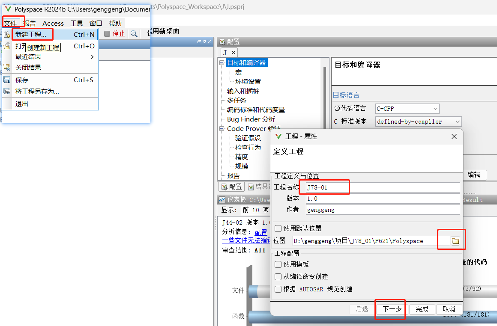The height and width of the screenshot is (326, 497).
Task: Click the Polyspace logo in the main title bar
Action: coord(8,9)
